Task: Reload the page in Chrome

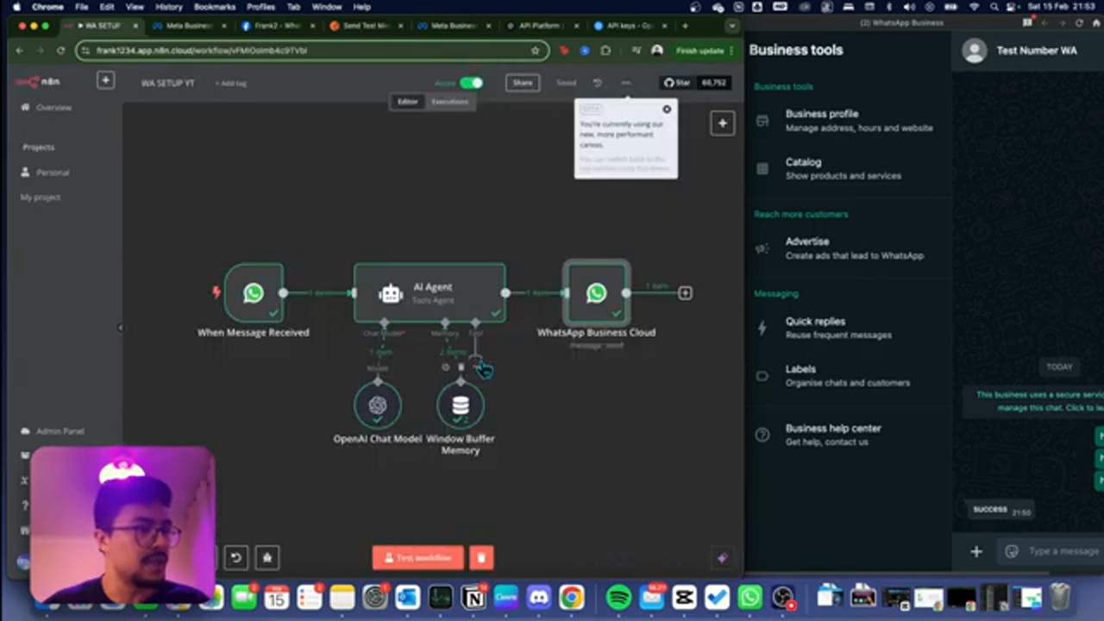Action: coord(60,51)
